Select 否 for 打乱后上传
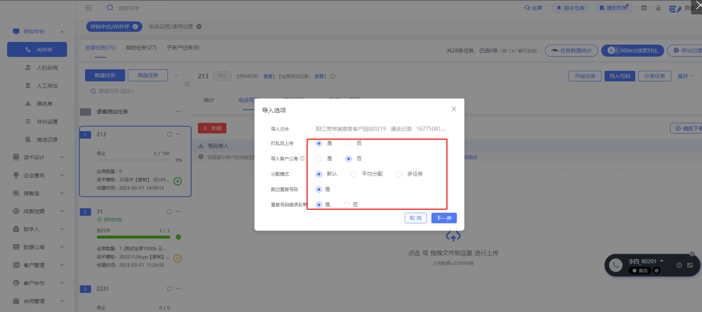The image size is (702, 312). (x=348, y=144)
